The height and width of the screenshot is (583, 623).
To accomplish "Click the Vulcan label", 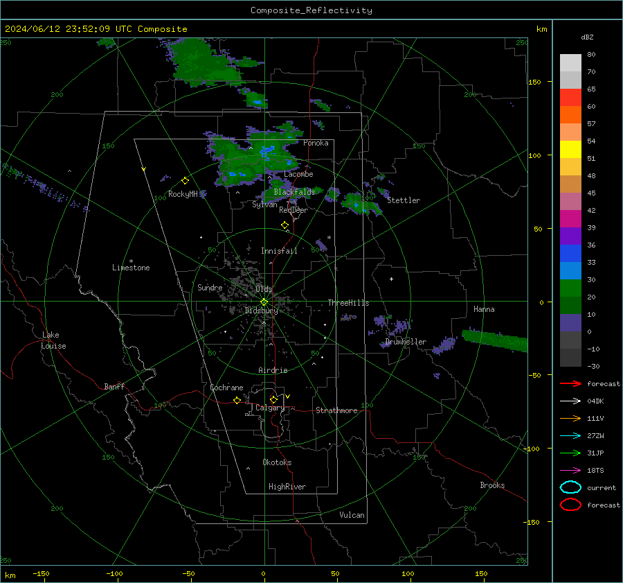I will (352, 515).
